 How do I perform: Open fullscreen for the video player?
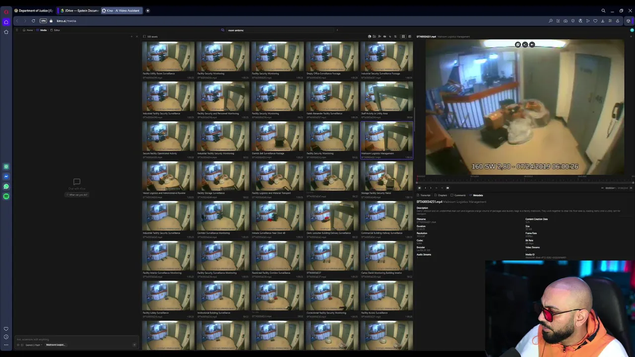click(631, 188)
